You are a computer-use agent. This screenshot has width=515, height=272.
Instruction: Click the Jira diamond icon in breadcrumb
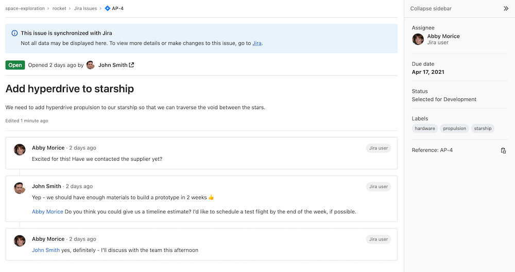tap(107, 9)
